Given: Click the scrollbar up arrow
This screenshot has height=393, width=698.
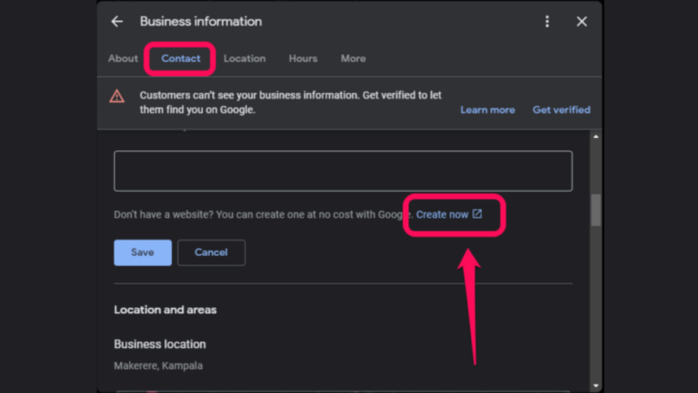Looking at the screenshot, I should point(596,136).
